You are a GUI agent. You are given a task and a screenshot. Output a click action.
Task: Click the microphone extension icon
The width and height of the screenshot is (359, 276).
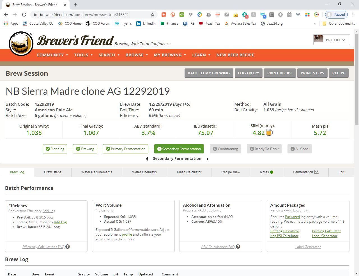pyautogui.click(x=280, y=15)
